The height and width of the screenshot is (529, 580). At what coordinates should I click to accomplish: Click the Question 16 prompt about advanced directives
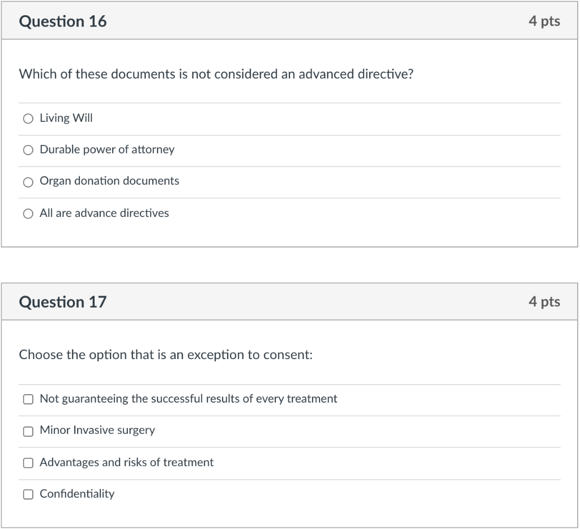(x=217, y=74)
